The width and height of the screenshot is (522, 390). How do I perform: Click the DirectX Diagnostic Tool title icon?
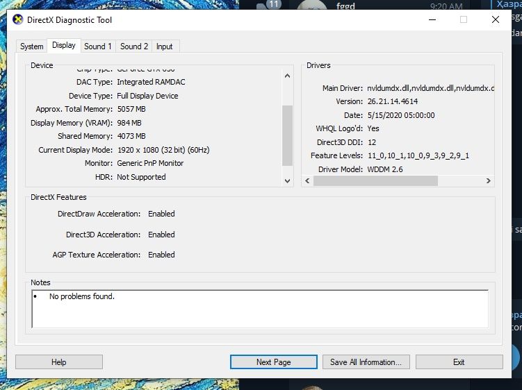17,19
